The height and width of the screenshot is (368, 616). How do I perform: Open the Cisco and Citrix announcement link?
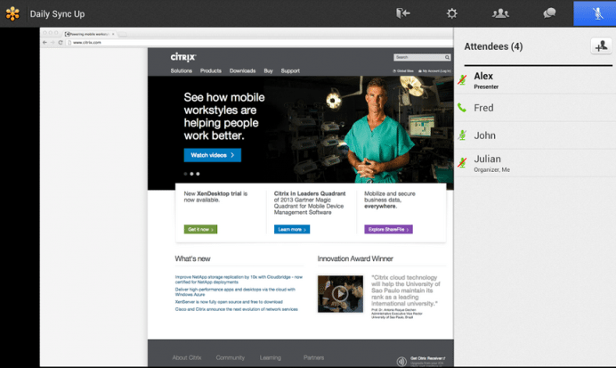236,309
